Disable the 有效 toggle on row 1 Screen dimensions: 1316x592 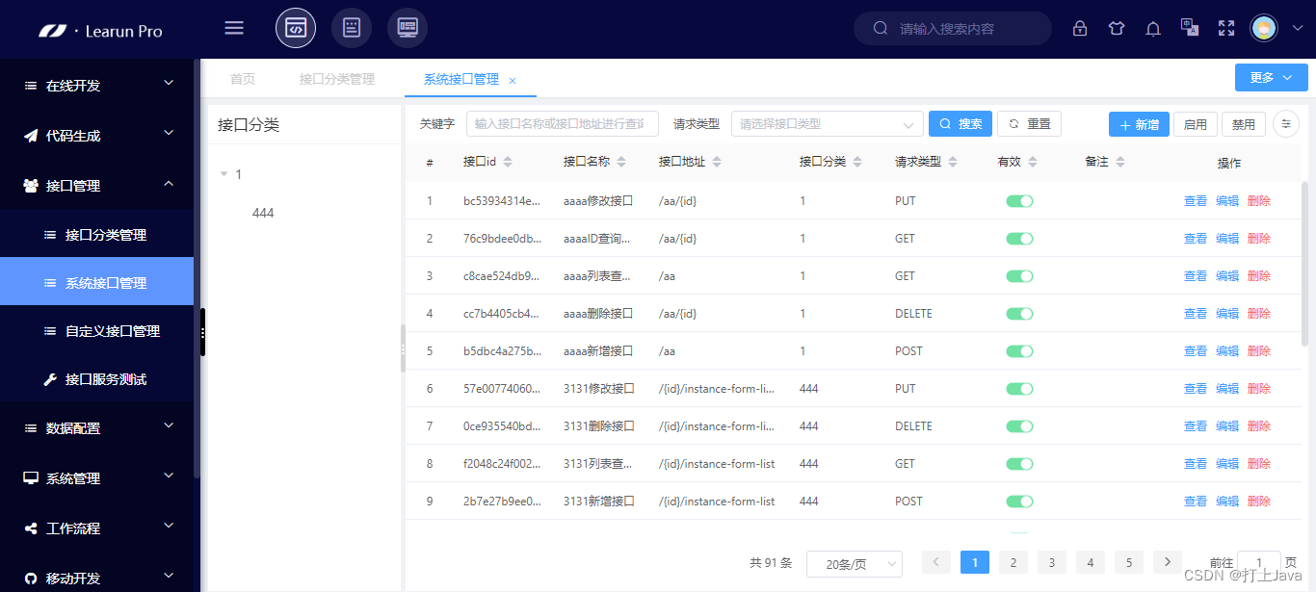click(x=1019, y=200)
